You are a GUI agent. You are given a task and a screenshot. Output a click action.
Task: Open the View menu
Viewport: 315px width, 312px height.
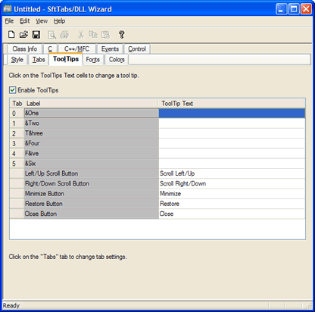pyautogui.click(x=42, y=21)
